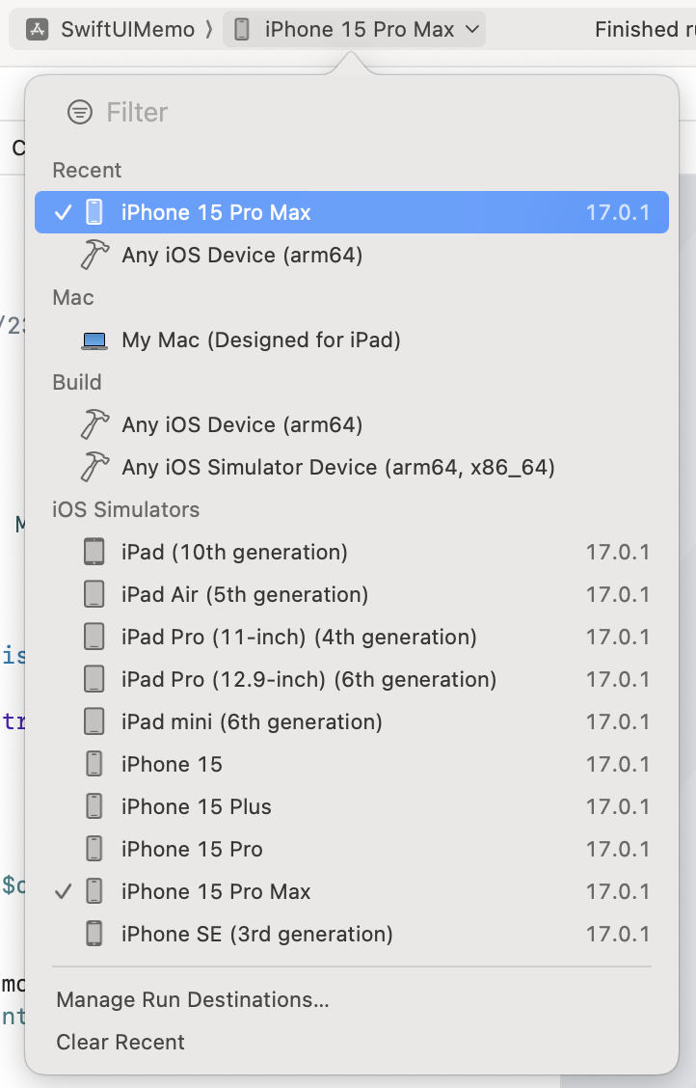This screenshot has height=1088, width=696.
Task: Open the iPhone 15 Pro Max destination dropdown chevron
Action: pos(472,29)
